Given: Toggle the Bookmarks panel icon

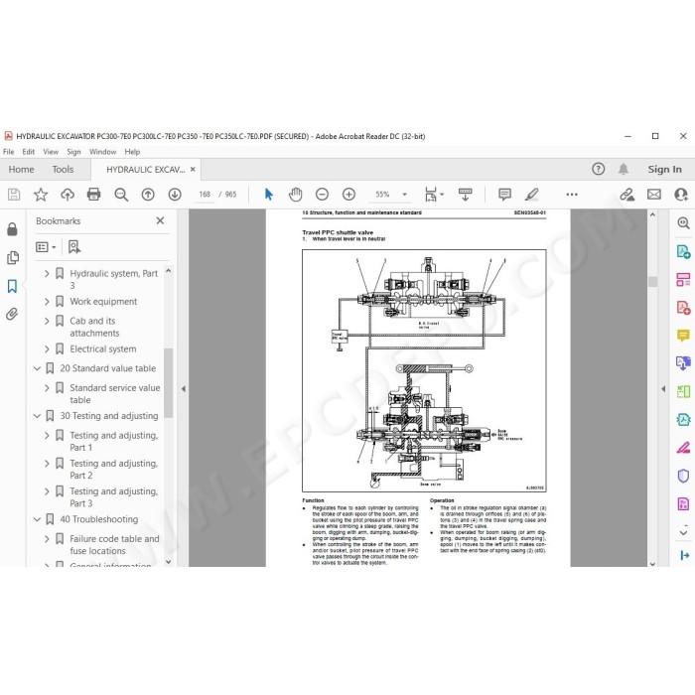Looking at the screenshot, I should point(12,286).
